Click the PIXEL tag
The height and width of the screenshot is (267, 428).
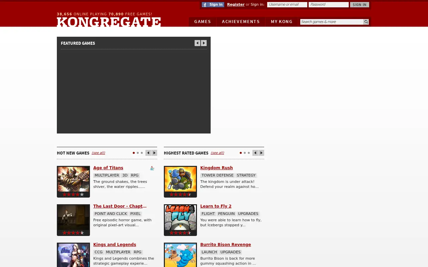point(135,214)
